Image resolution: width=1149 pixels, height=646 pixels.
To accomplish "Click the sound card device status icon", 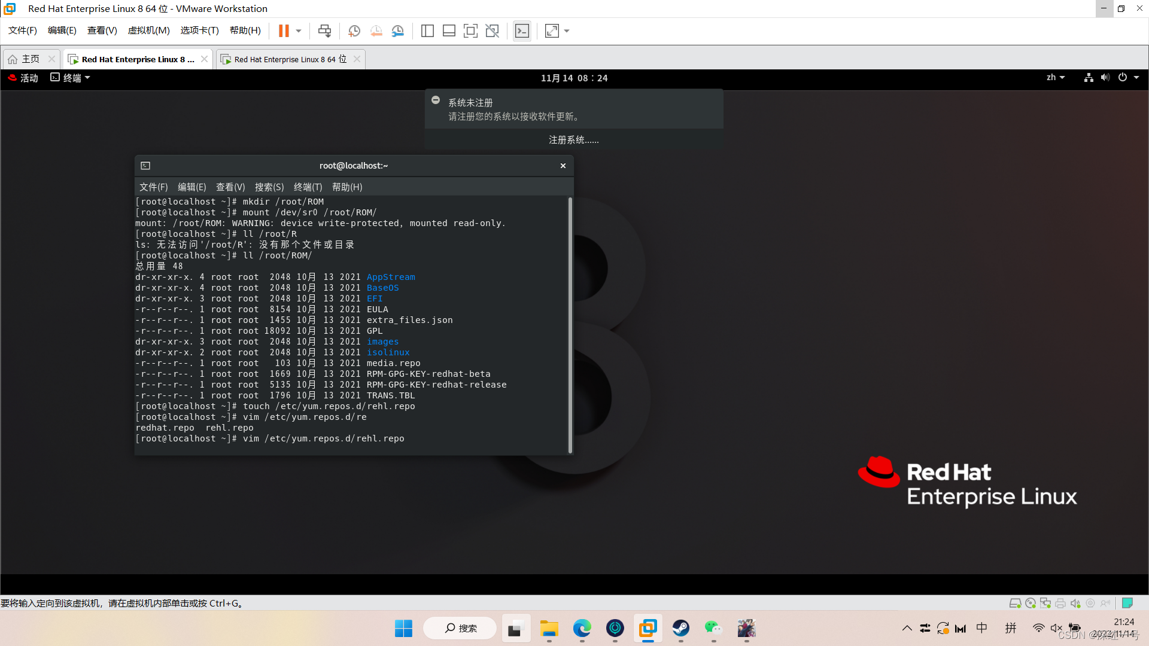I will tap(1075, 603).
